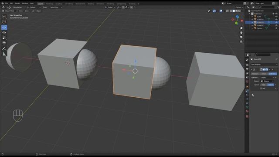This screenshot has height=157, width=279.
Task: Select the Measure tool
Action: [x=4, y=54]
